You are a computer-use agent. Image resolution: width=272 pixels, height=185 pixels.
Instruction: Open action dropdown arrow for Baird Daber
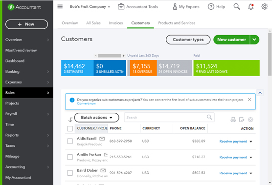click(251, 173)
